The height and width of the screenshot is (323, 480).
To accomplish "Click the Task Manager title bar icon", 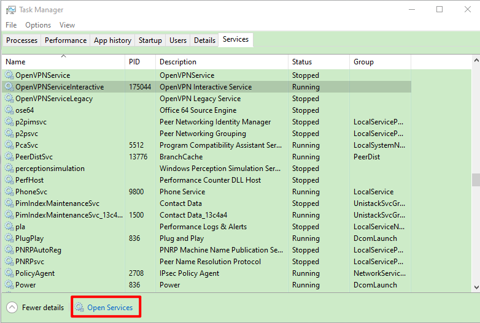I will click(x=10, y=10).
